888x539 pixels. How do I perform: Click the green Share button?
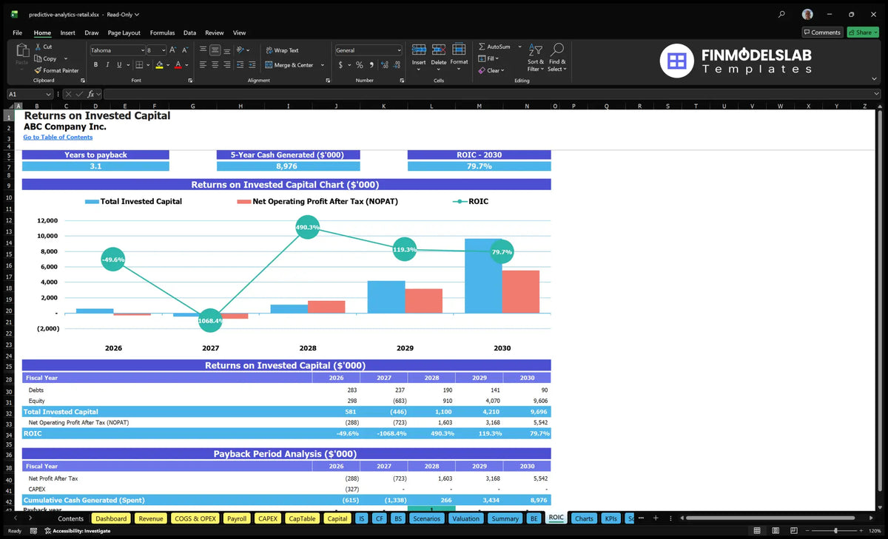861,33
